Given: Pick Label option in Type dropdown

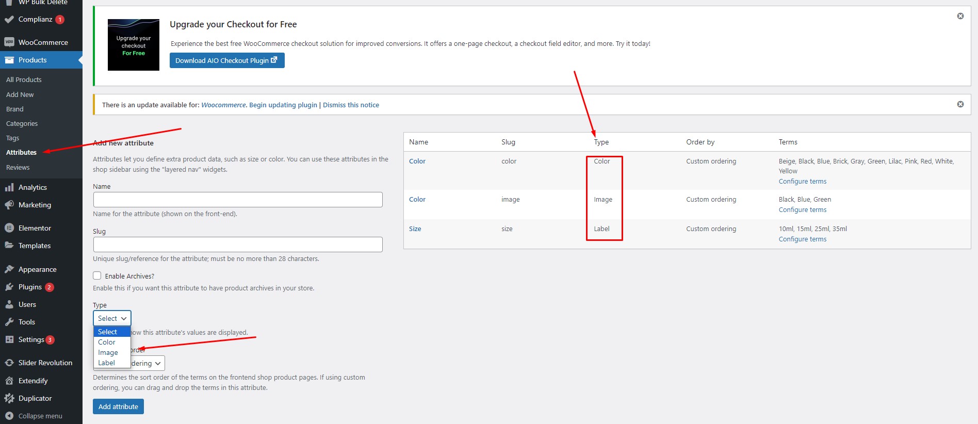Looking at the screenshot, I should [107, 363].
